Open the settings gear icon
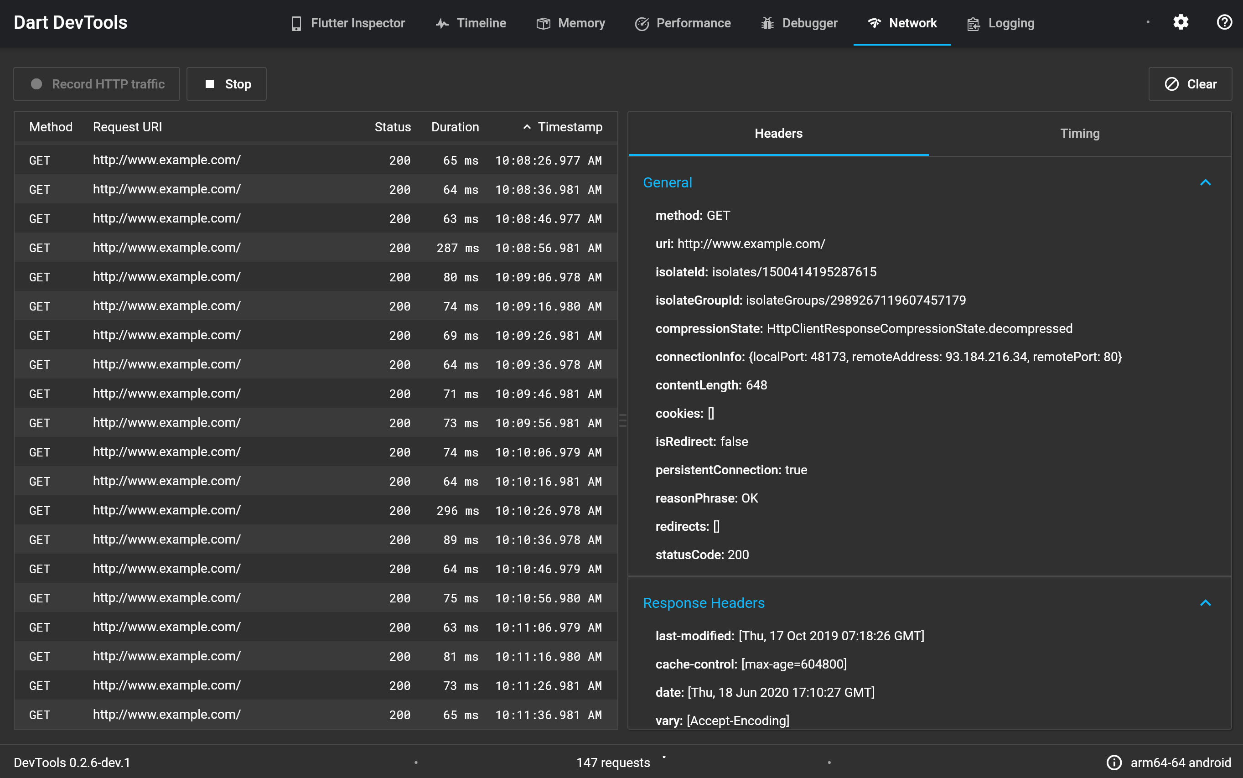Screen dimensions: 1243x778 pos(1181,22)
